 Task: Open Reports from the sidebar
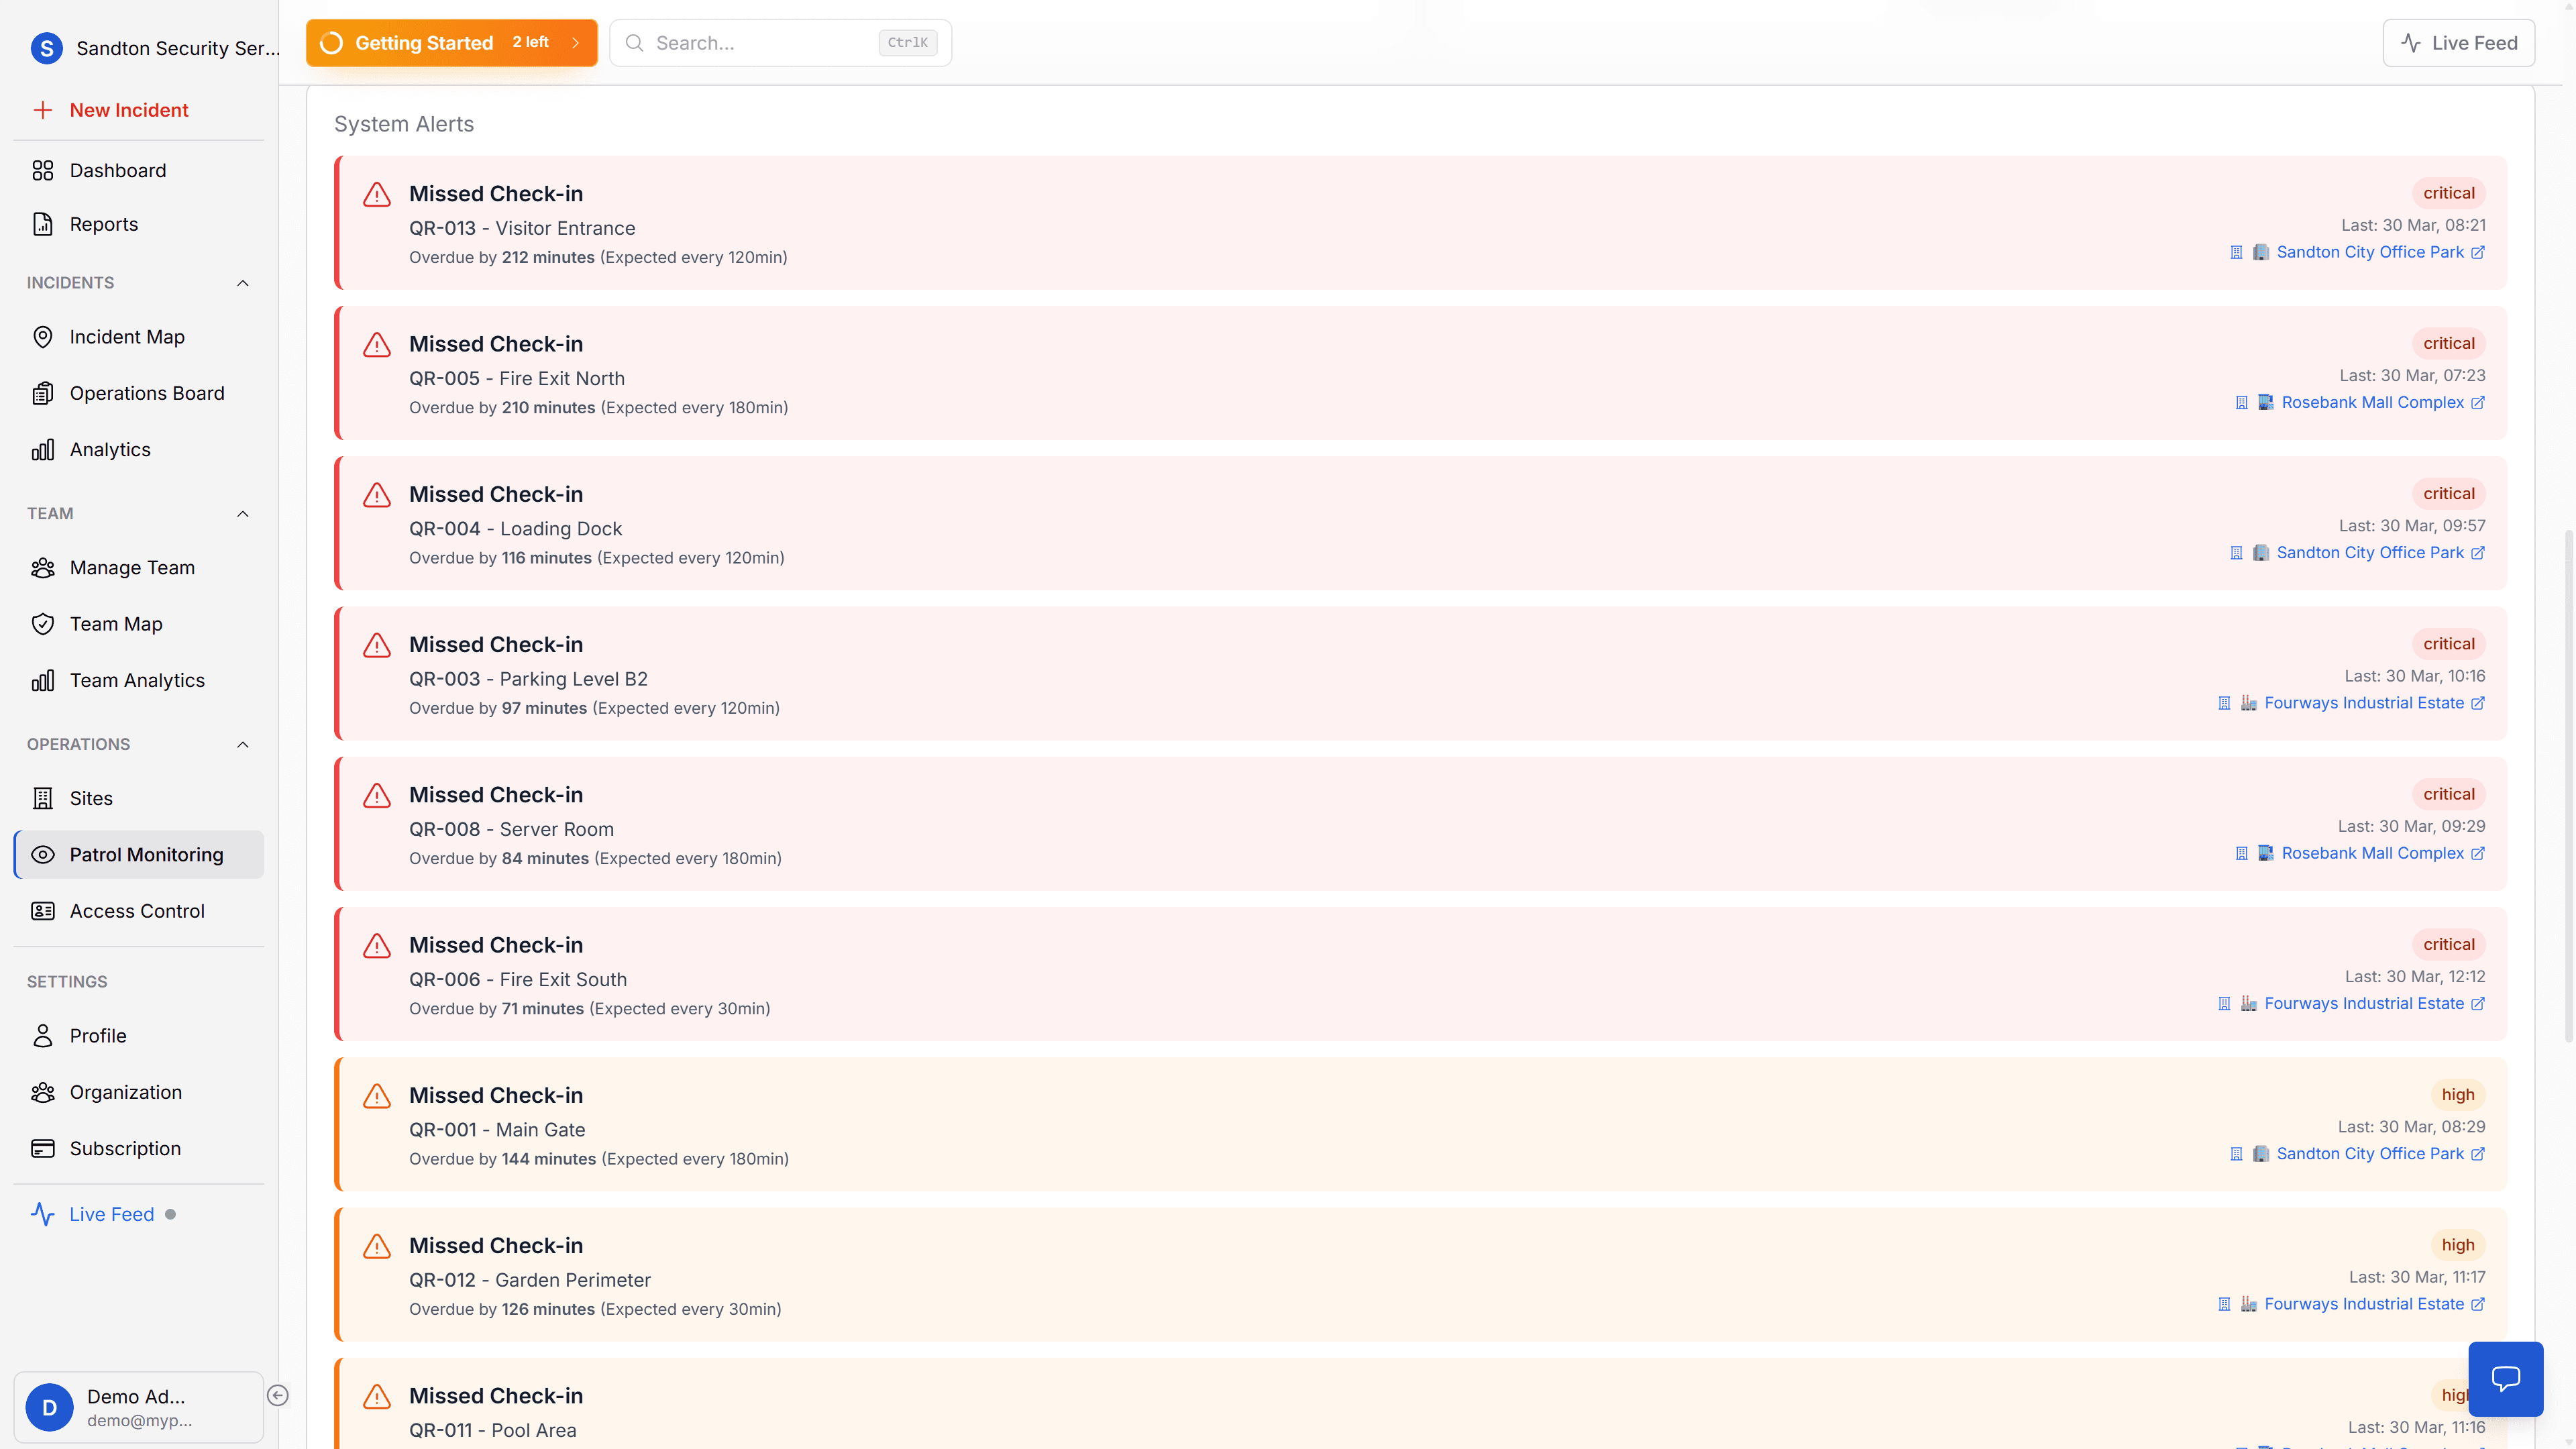click(x=139, y=224)
